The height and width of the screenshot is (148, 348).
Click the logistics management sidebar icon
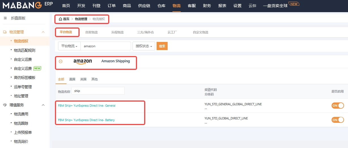pyautogui.click(x=5, y=32)
